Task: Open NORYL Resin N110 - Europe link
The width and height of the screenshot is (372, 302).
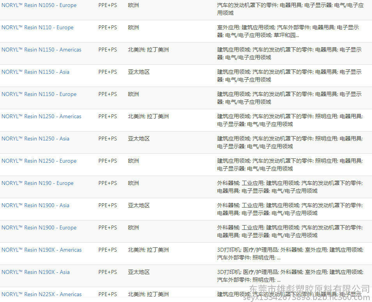Action: click(37, 28)
